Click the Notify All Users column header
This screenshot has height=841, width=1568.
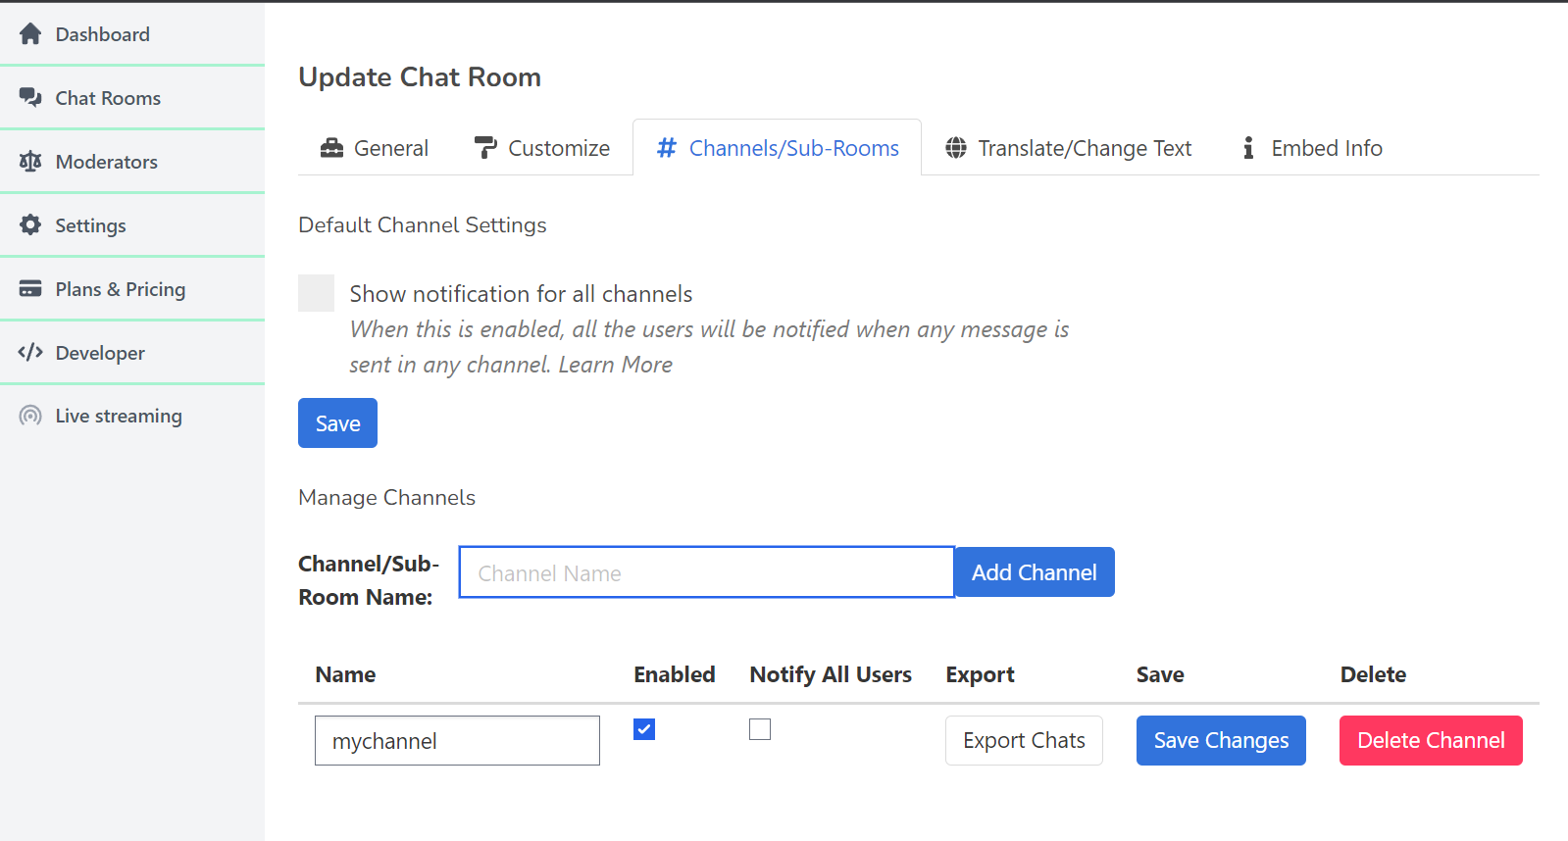coord(831,674)
